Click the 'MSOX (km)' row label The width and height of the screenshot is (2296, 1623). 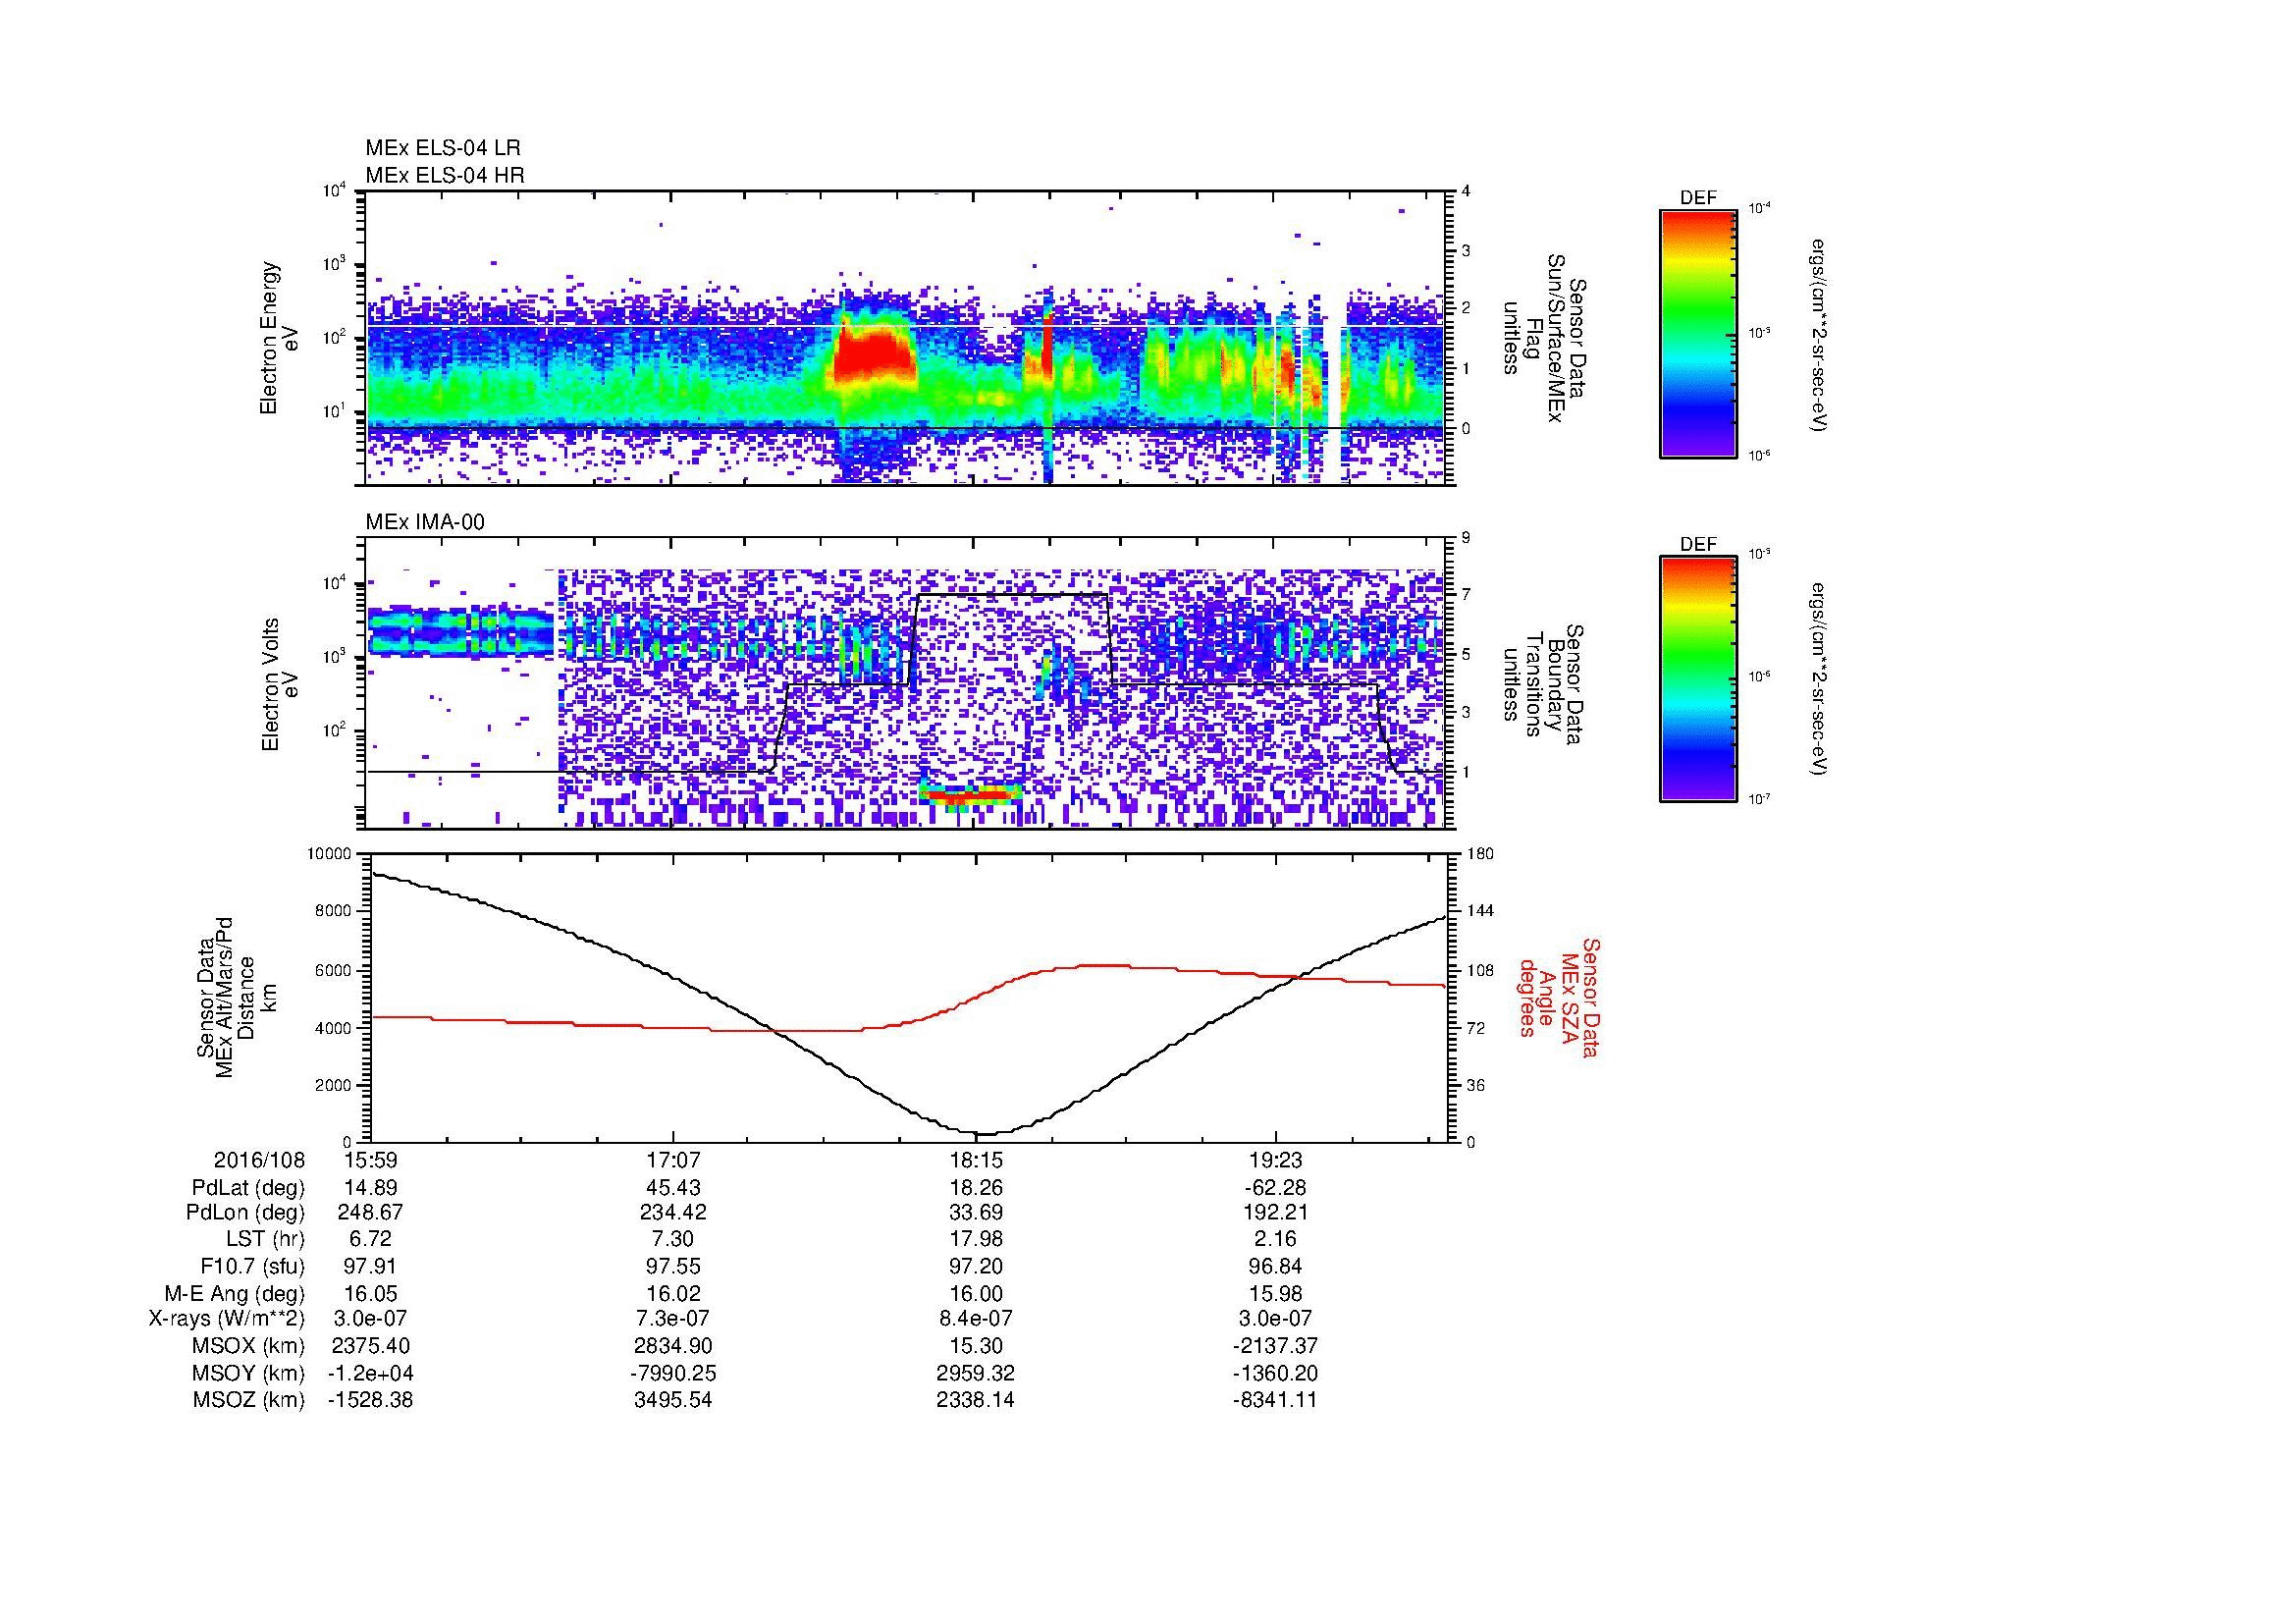[x=248, y=1347]
